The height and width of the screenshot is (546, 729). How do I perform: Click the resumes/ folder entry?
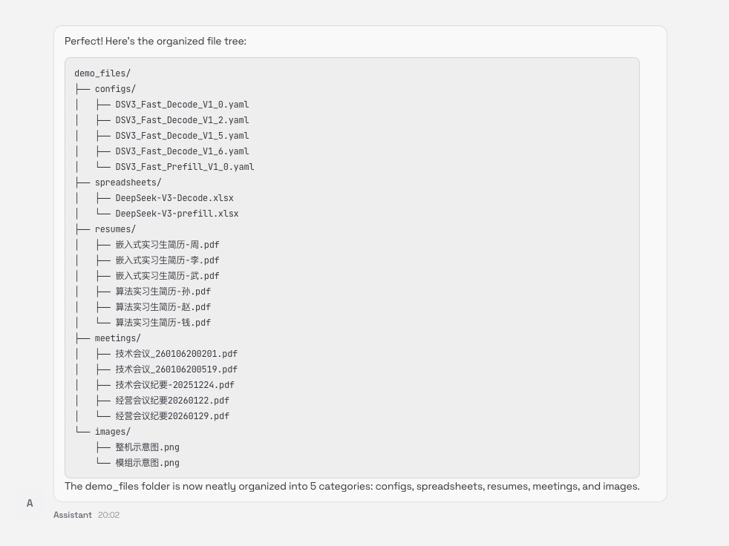(x=115, y=229)
